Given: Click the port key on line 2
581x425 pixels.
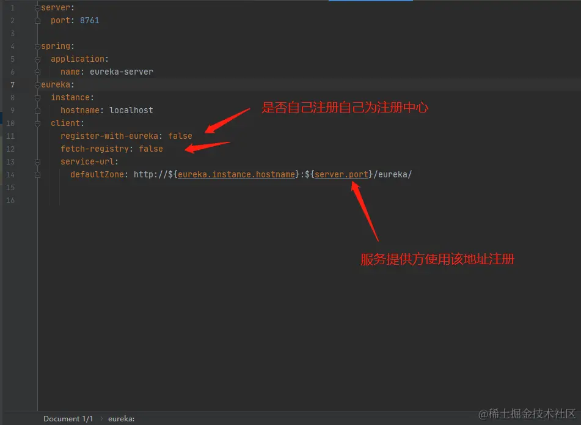Looking at the screenshot, I should 60,20.
